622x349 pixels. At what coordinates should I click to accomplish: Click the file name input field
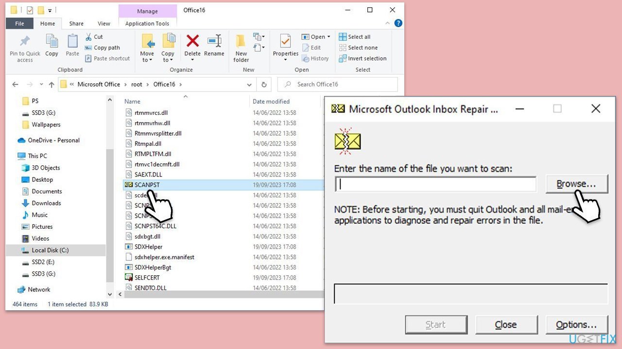(435, 184)
